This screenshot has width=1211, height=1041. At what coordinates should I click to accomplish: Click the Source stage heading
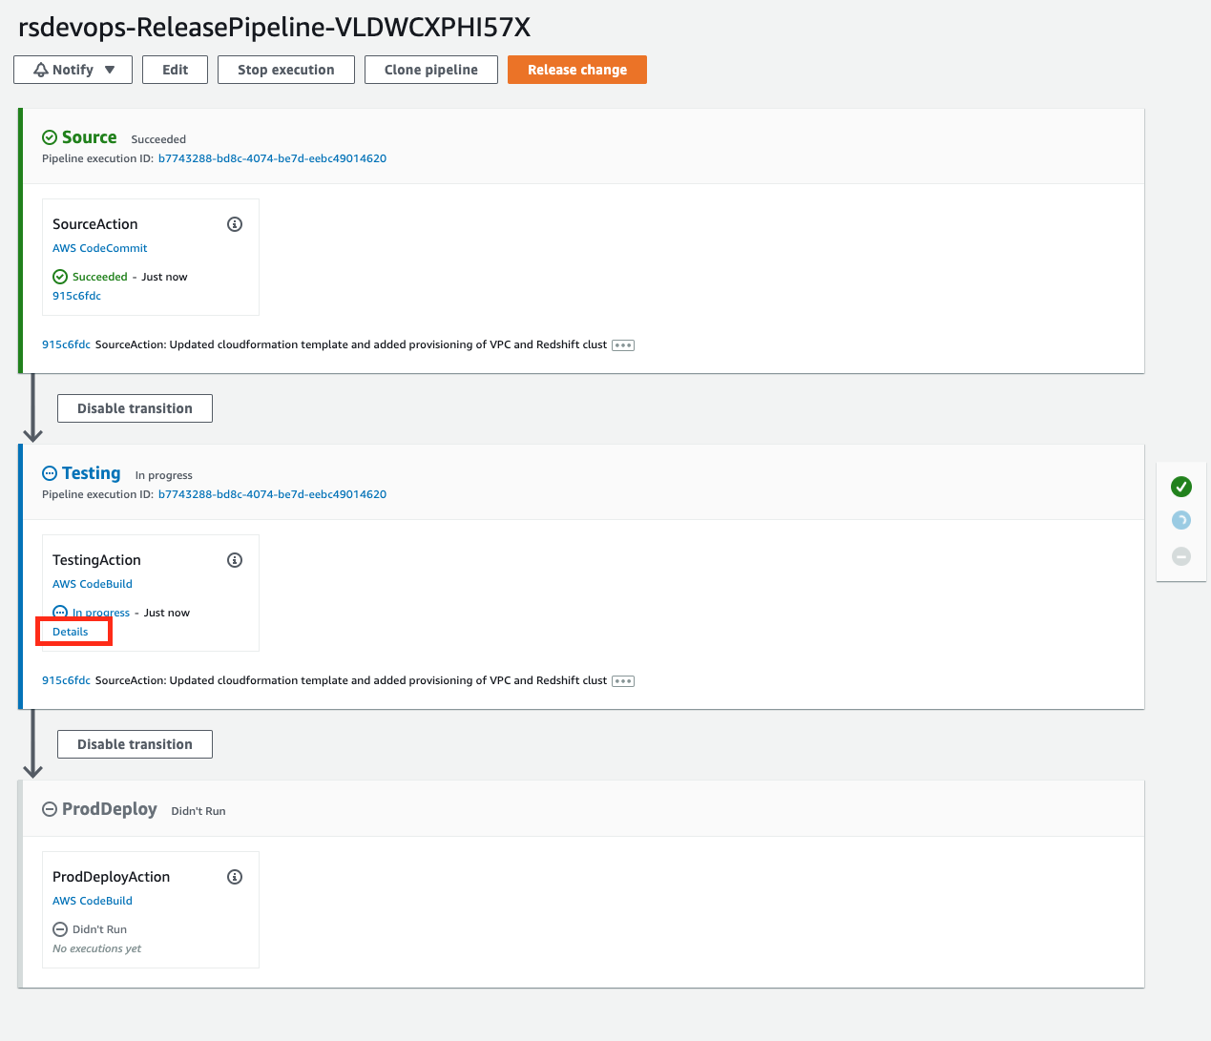pyautogui.click(x=89, y=137)
